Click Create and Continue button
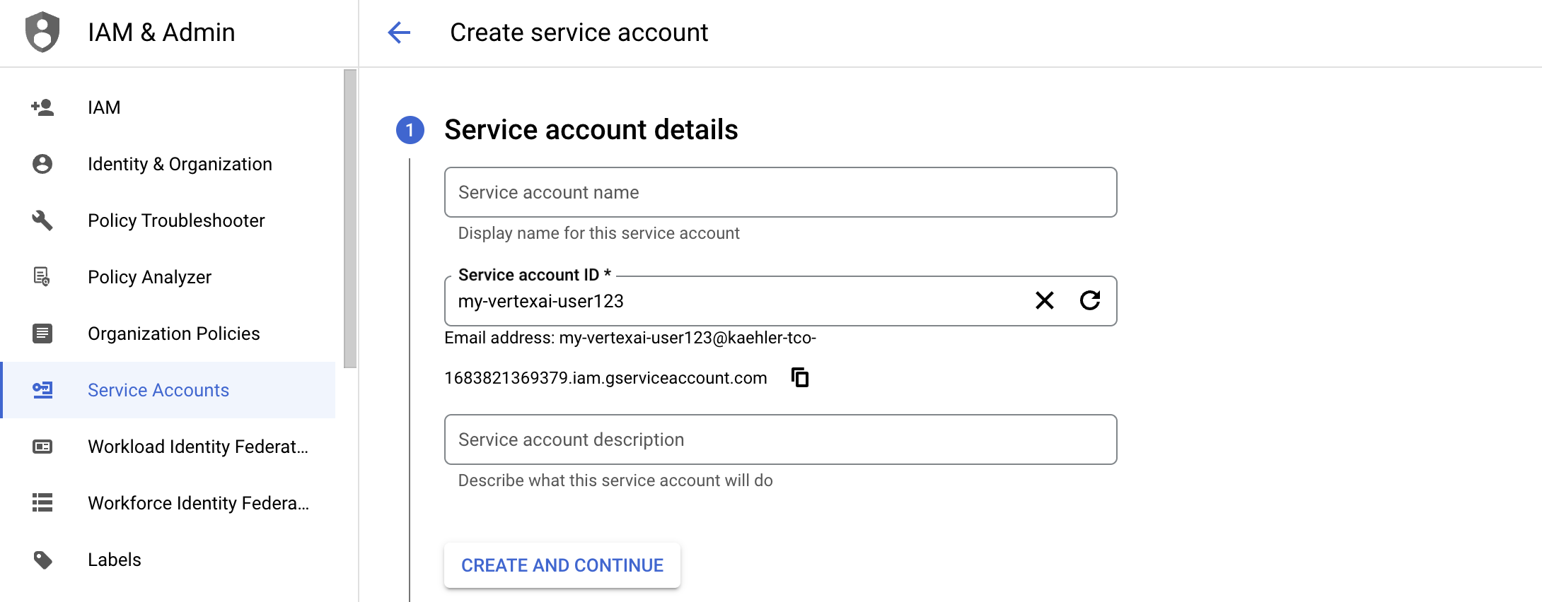The width and height of the screenshot is (1542, 602). 562,565
